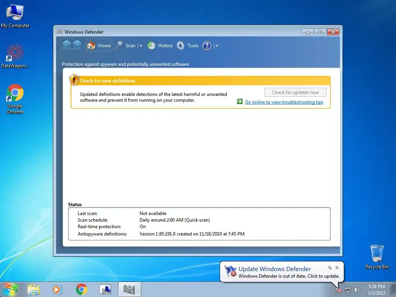The height and width of the screenshot is (297, 396).
Task: Click the Real-time protection 'On' value
Action: click(142, 227)
